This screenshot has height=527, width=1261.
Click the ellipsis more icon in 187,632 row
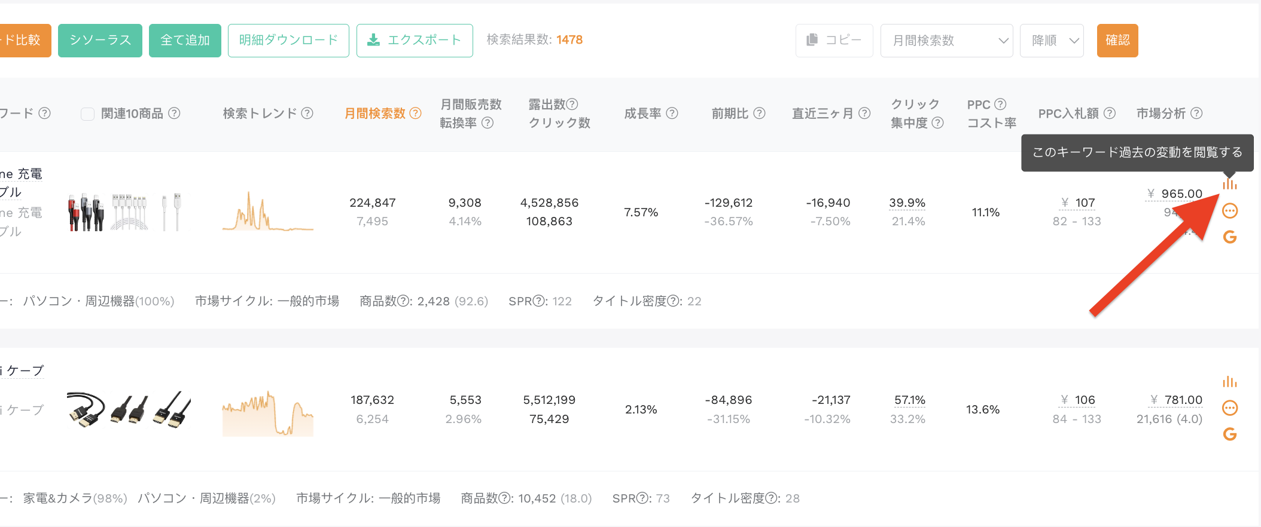tap(1230, 408)
